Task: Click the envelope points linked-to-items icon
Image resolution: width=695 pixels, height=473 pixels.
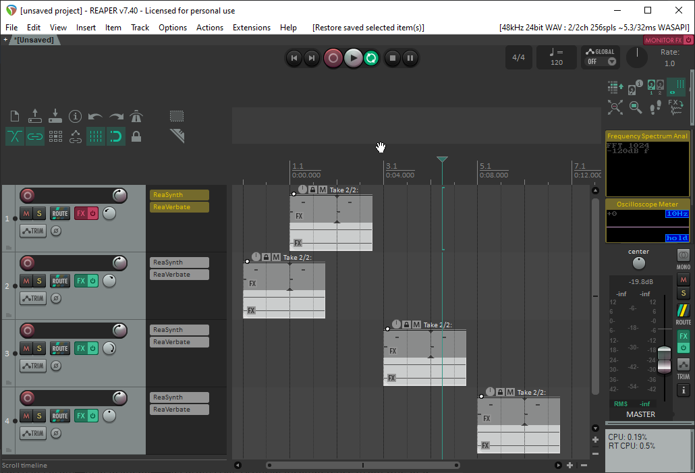Action: coord(76,136)
